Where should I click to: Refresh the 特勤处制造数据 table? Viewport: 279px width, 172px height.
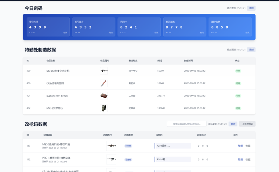pyautogui.click(x=251, y=50)
